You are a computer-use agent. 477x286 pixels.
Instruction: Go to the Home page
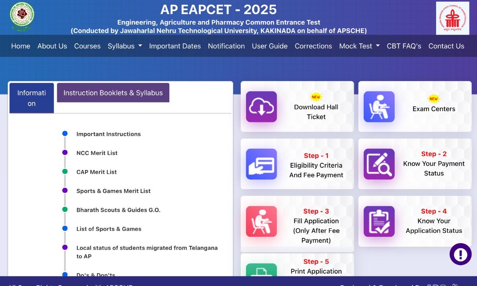click(21, 46)
